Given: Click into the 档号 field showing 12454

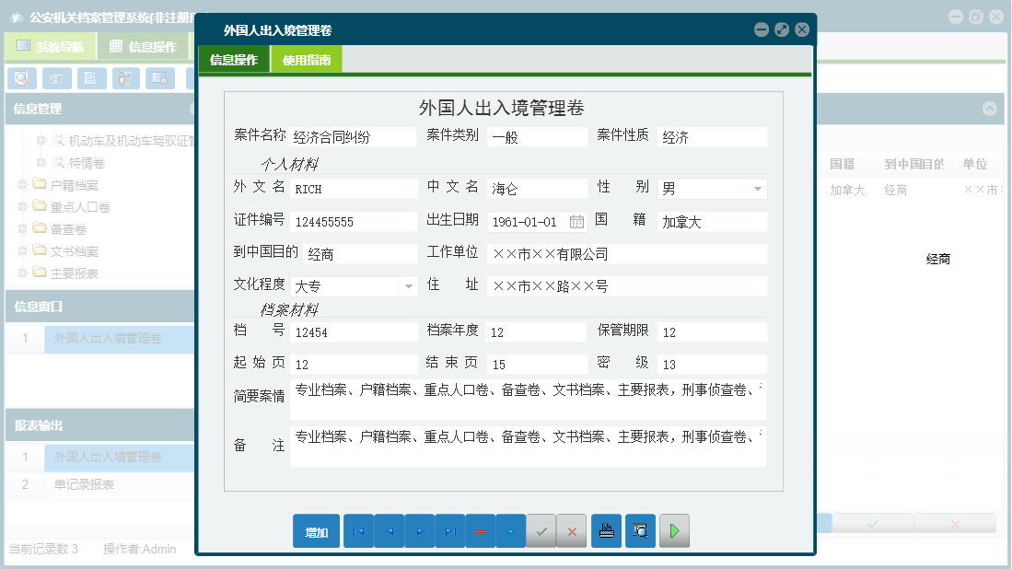Looking at the screenshot, I should [354, 331].
